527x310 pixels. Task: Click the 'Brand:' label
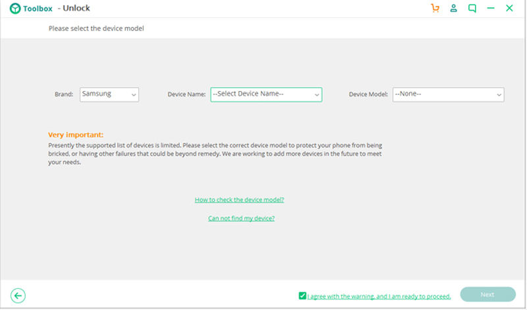click(x=64, y=94)
